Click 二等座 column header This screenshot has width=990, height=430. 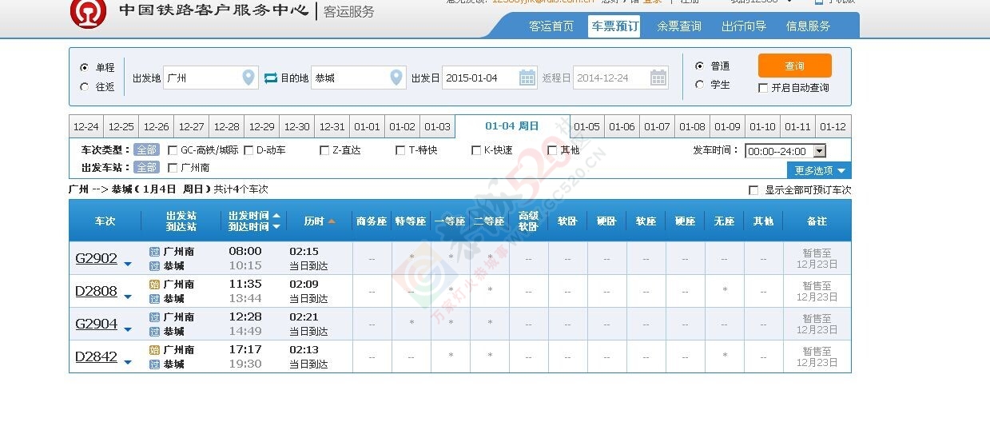tap(489, 221)
